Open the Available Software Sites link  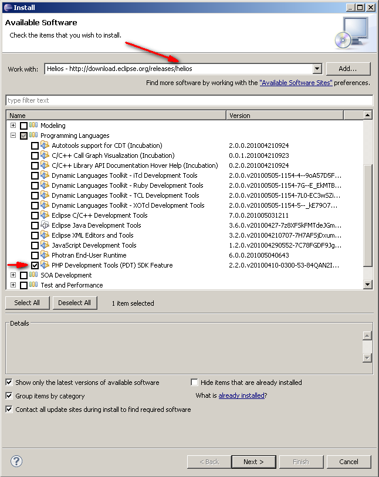296,83
